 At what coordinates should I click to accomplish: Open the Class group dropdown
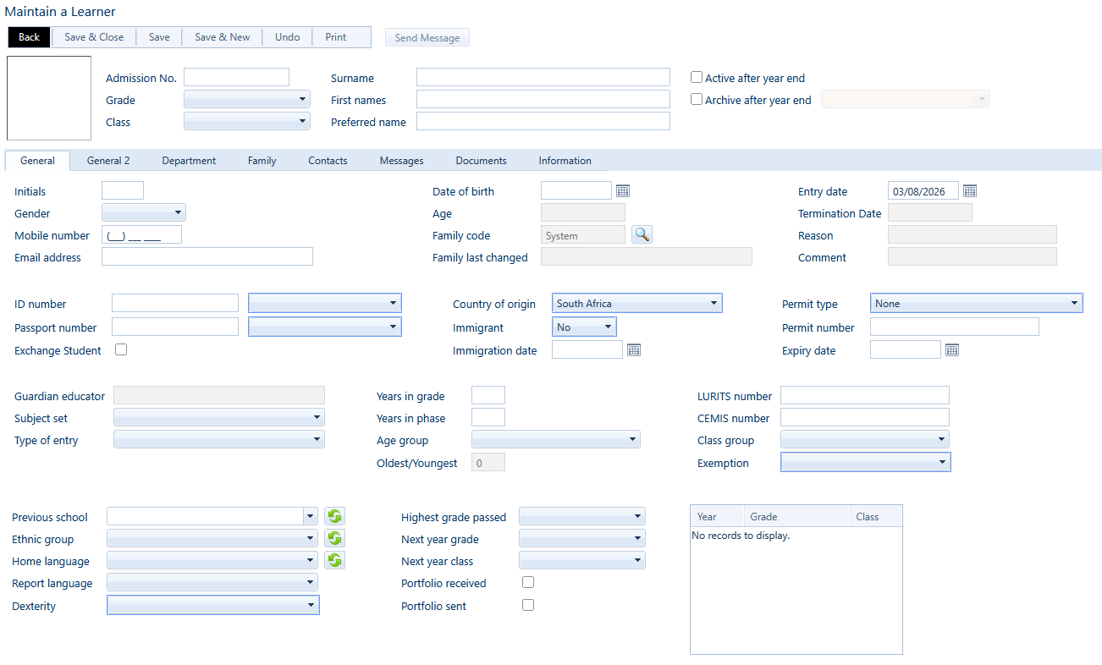point(865,439)
